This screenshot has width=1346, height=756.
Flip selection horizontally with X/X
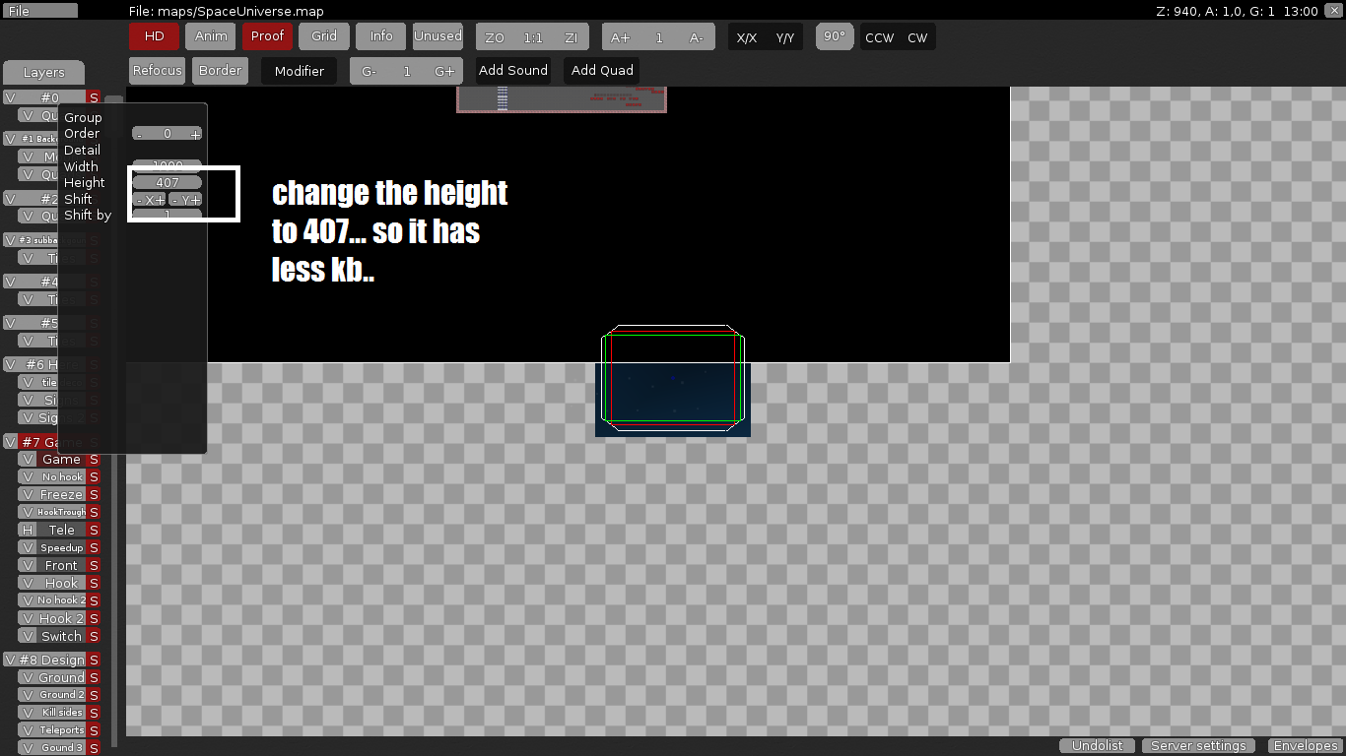(x=748, y=37)
